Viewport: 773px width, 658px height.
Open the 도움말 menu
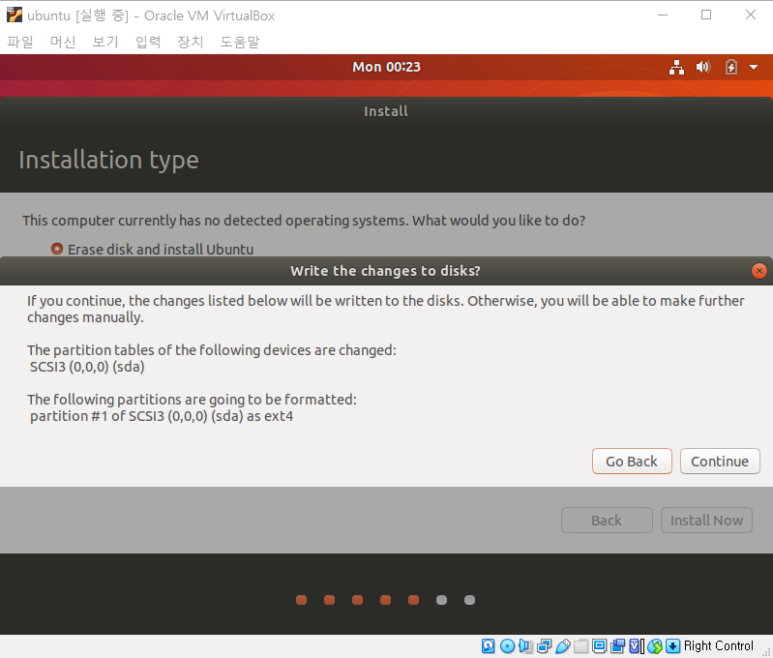click(x=240, y=42)
